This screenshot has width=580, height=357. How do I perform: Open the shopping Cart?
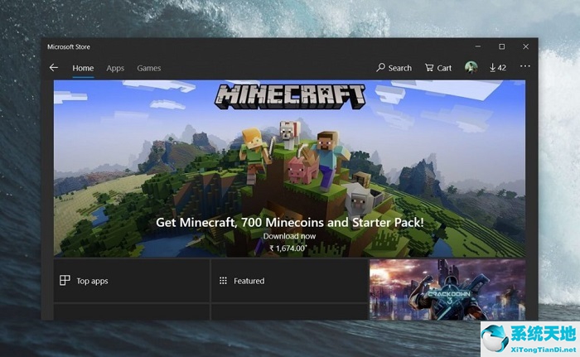(x=438, y=68)
